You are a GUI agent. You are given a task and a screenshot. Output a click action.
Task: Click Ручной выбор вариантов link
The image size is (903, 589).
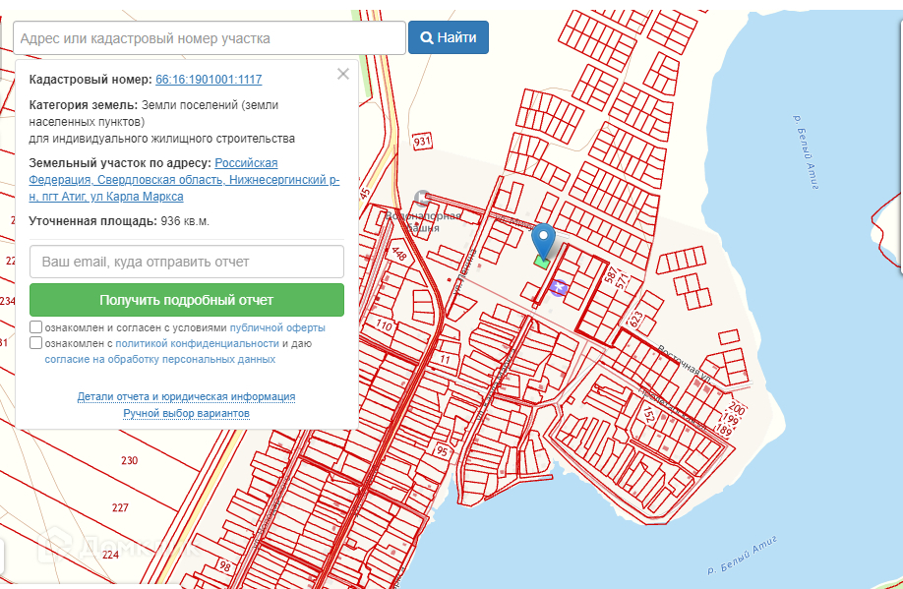187,414
